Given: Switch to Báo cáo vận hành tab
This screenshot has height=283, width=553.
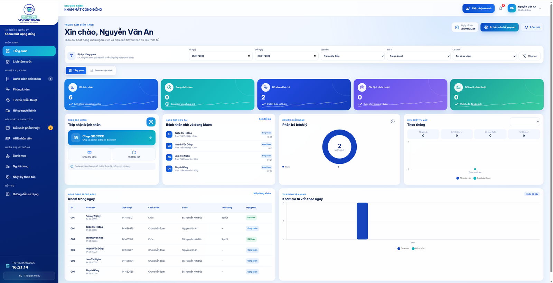Looking at the screenshot, I should point(101,70).
